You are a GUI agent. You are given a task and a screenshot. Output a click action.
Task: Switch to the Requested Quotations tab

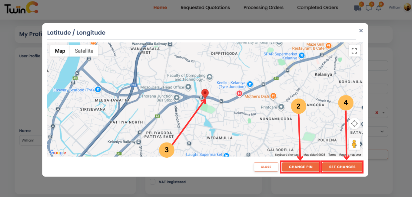tap(205, 7)
